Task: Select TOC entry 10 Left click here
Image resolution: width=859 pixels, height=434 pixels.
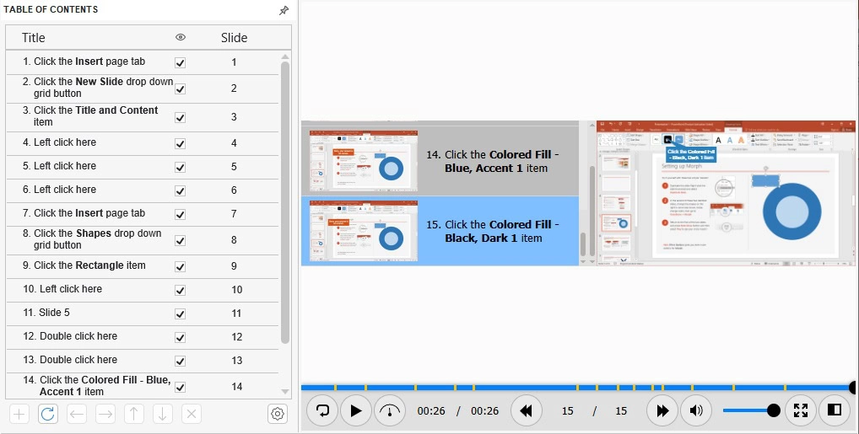Action: (x=143, y=289)
